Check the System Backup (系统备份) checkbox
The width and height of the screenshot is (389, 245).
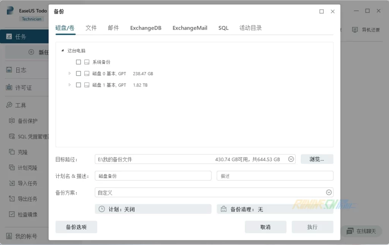click(x=79, y=62)
